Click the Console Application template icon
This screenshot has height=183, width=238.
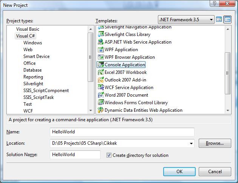pos(101,65)
